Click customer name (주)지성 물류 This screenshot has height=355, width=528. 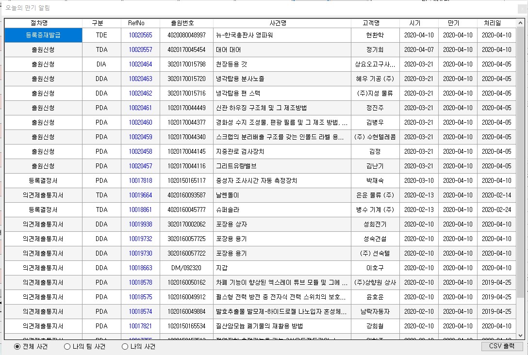pos(375,93)
